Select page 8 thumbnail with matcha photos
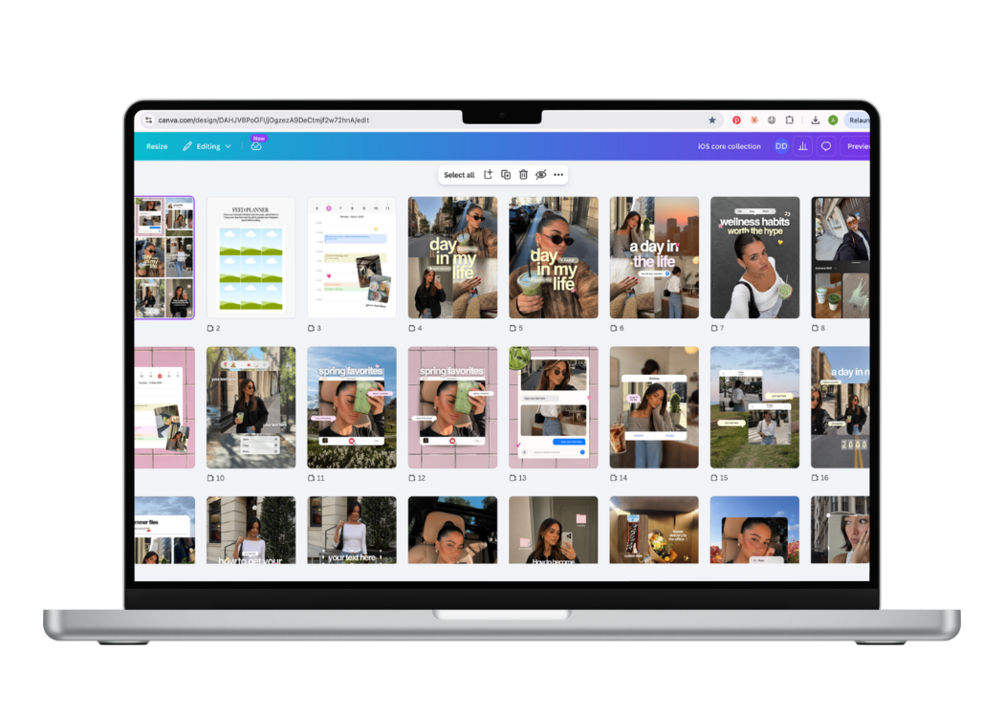The height and width of the screenshot is (717, 1004). [840, 257]
